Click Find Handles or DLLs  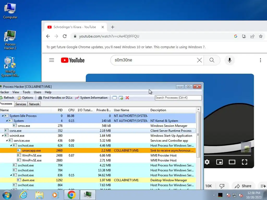pos(55,98)
